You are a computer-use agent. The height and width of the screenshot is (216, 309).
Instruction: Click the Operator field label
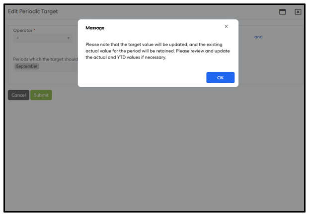(x=24, y=30)
